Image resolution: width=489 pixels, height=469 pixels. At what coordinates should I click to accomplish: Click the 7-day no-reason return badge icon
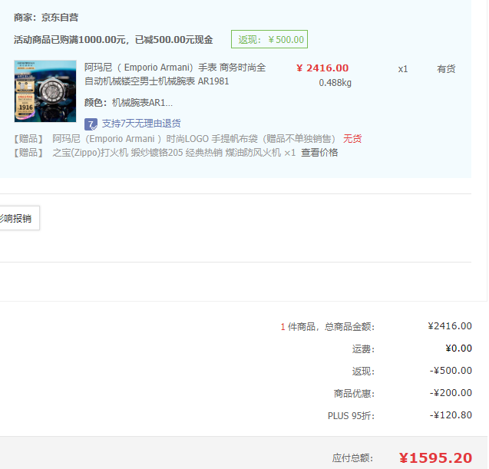[91, 124]
